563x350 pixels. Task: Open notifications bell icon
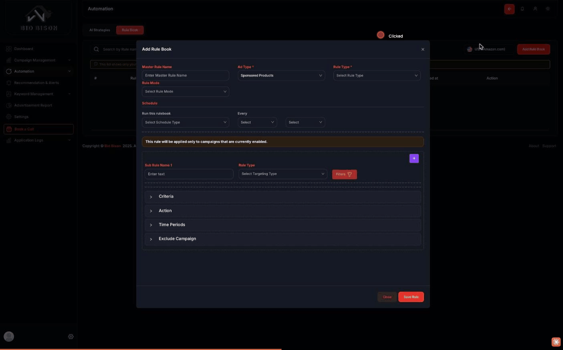(x=522, y=9)
